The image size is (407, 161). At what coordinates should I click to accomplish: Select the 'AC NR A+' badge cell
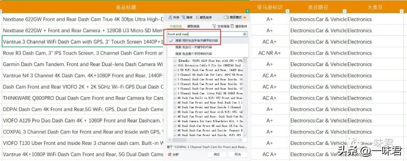click(x=270, y=53)
